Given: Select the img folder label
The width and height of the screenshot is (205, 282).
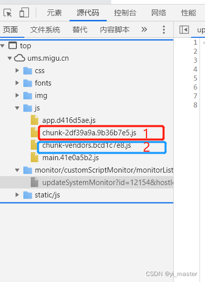Looking at the screenshot, I should point(41,95).
